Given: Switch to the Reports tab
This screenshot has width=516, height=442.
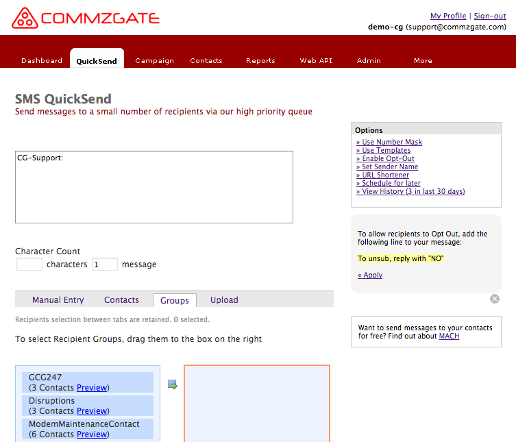Looking at the screenshot, I should coord(260,60).
